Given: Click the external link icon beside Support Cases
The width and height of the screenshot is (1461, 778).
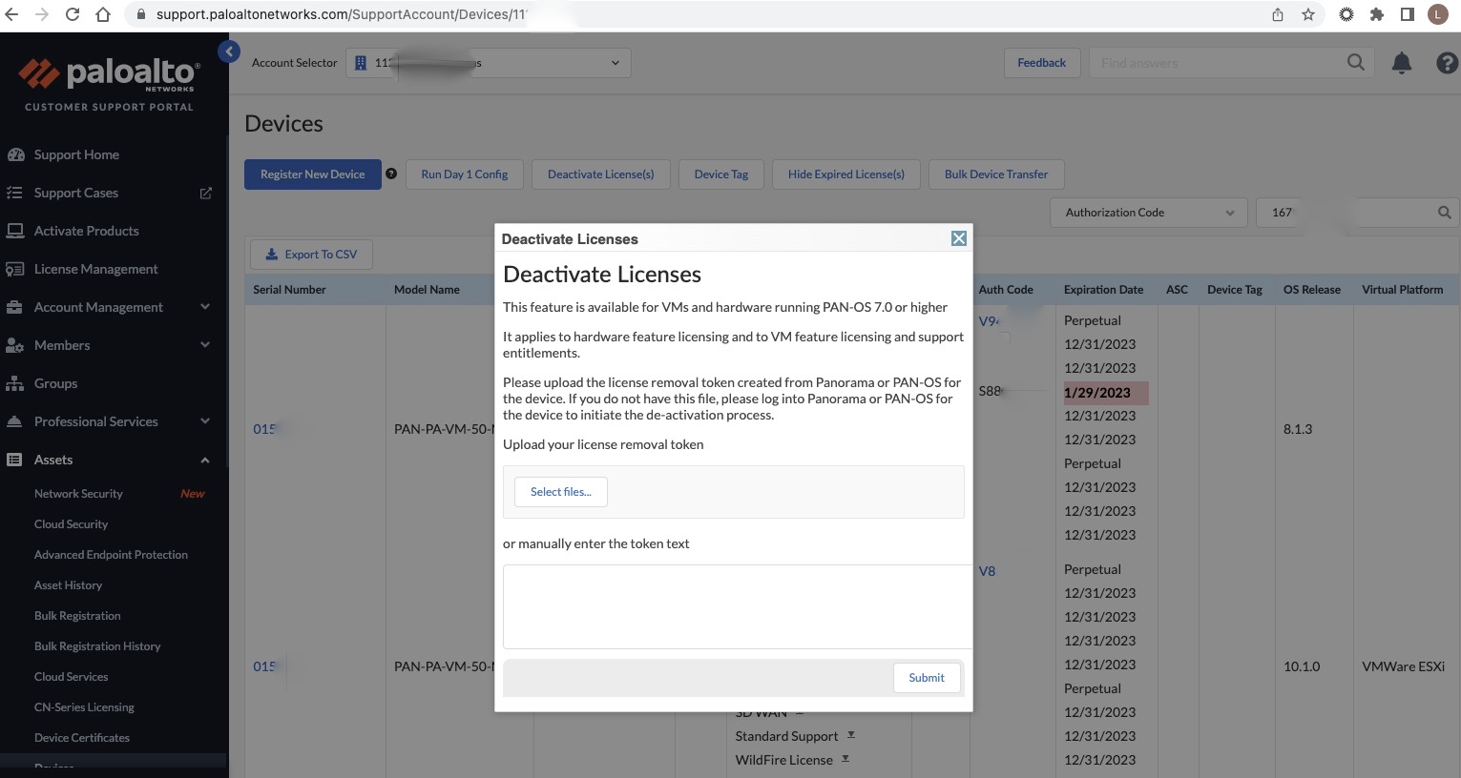Looking at the screenshot, I should [205, 193].
